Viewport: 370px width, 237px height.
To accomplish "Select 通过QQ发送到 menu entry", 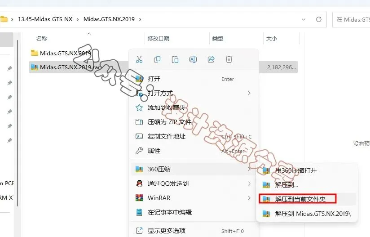I will pos(194,183).
